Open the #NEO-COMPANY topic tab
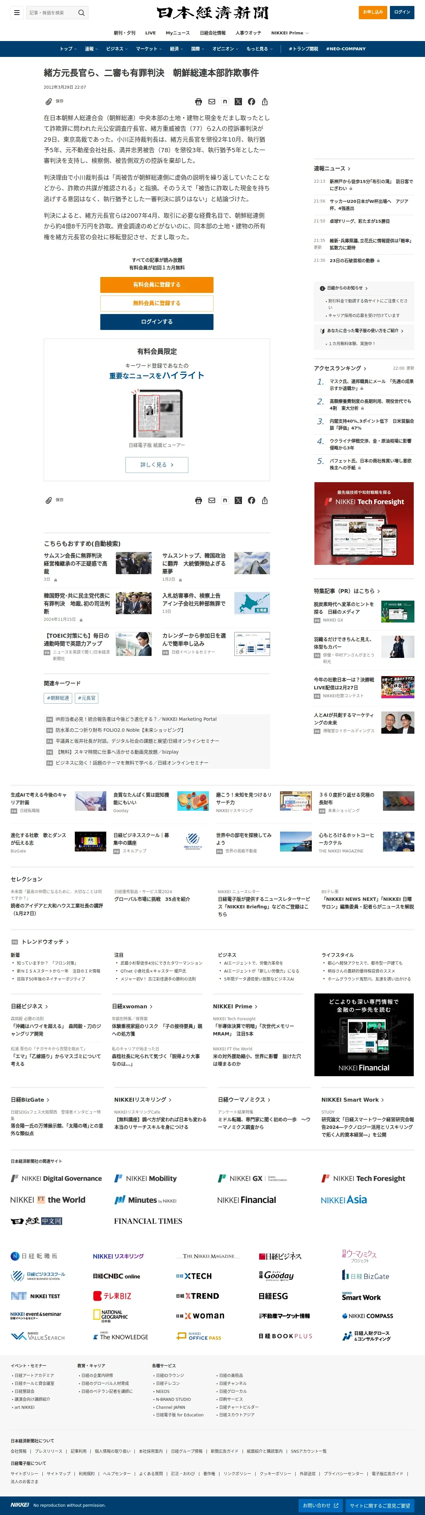425x1515 pixels. click(346, 49)
